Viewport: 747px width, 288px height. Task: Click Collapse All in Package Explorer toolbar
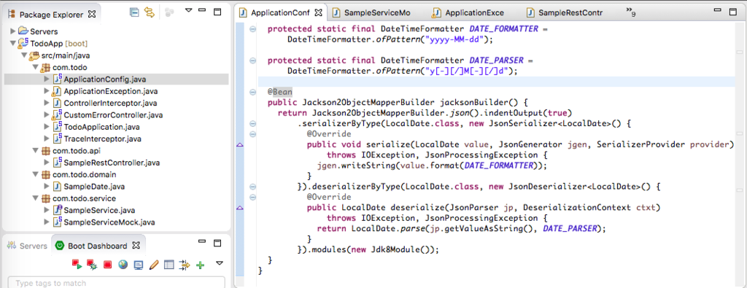134,13
